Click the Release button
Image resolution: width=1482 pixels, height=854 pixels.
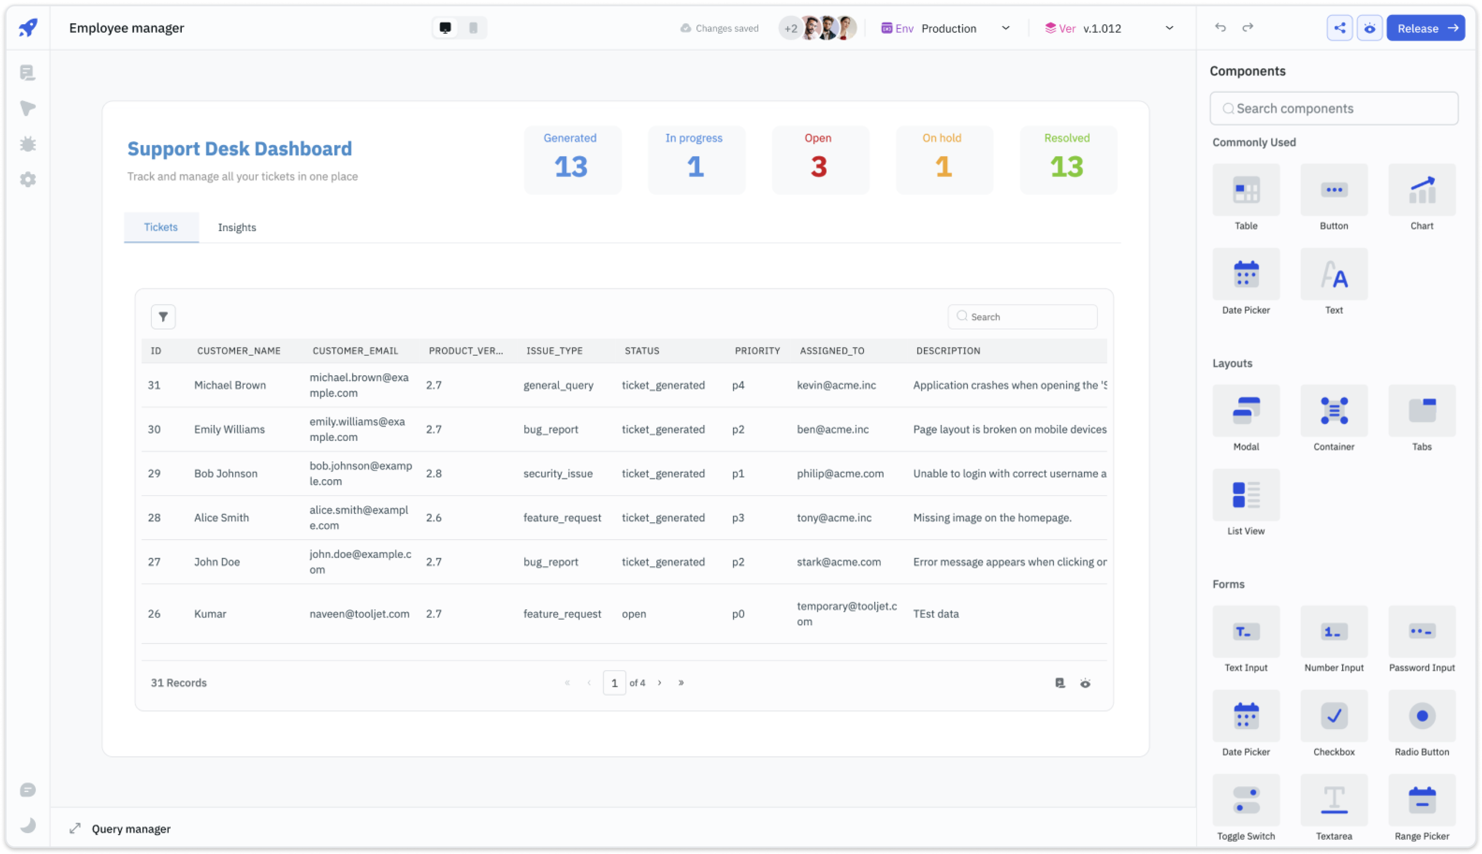pos(1425,28)
